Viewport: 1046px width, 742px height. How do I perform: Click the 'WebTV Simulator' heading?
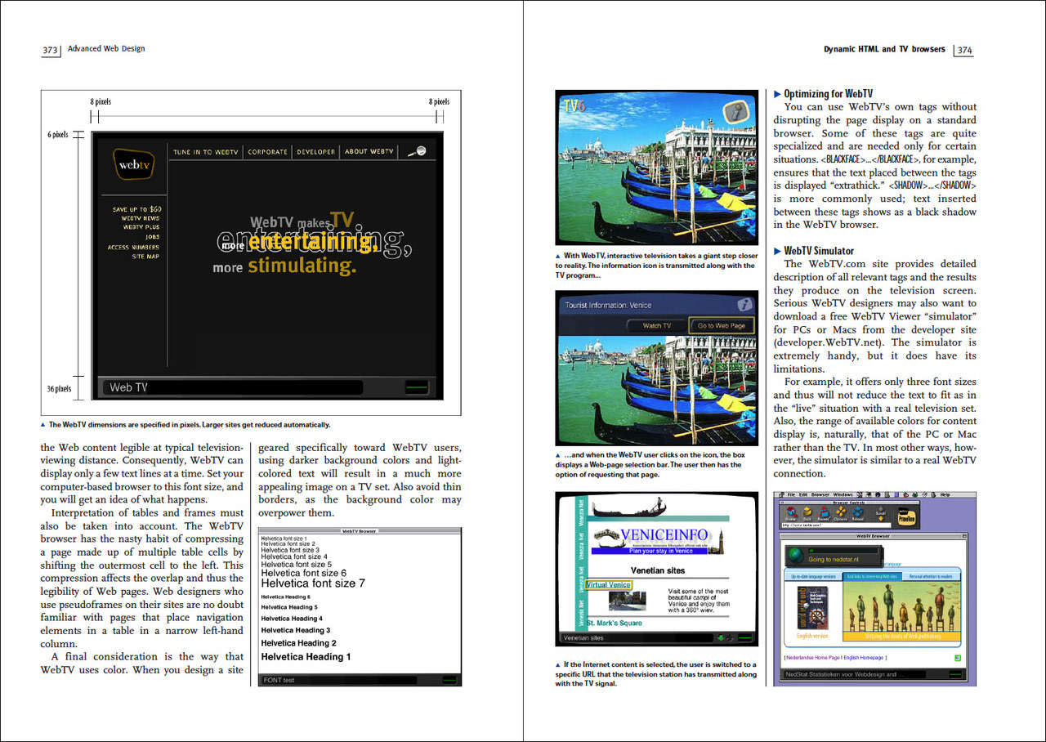point(819,250)
